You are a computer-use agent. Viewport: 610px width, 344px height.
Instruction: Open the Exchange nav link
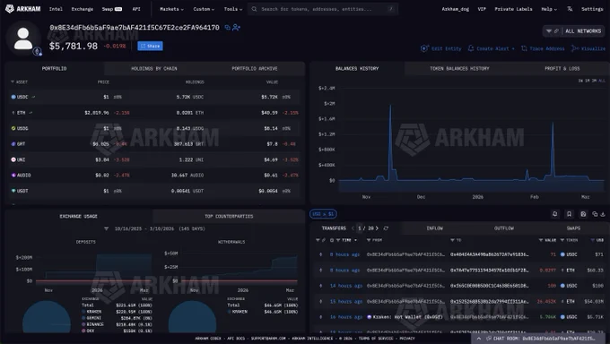click(83, 9)
